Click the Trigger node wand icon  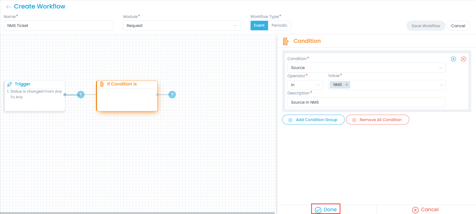(x=10, y=84)
